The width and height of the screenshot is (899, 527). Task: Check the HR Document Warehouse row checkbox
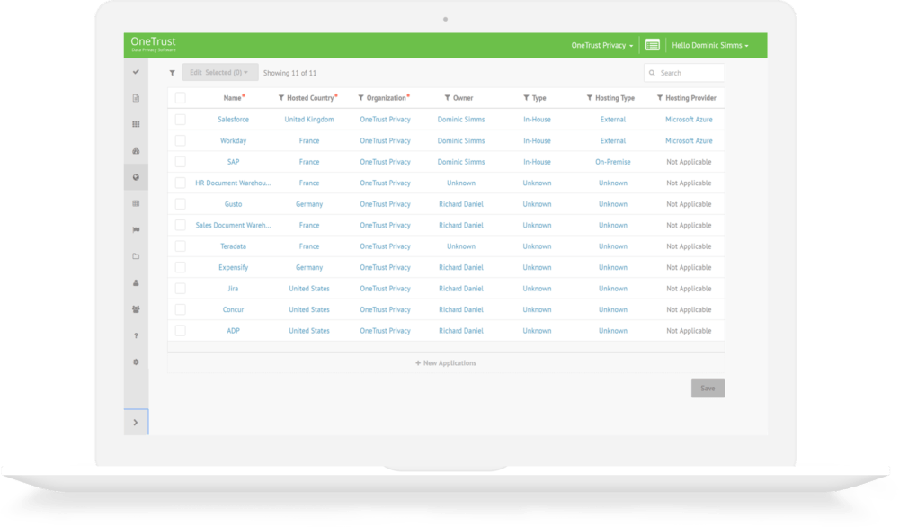coord(180,183)
